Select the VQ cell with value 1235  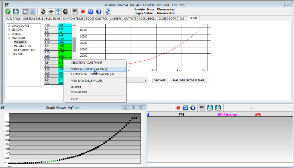pyautogui.click(x=65, y=39)
